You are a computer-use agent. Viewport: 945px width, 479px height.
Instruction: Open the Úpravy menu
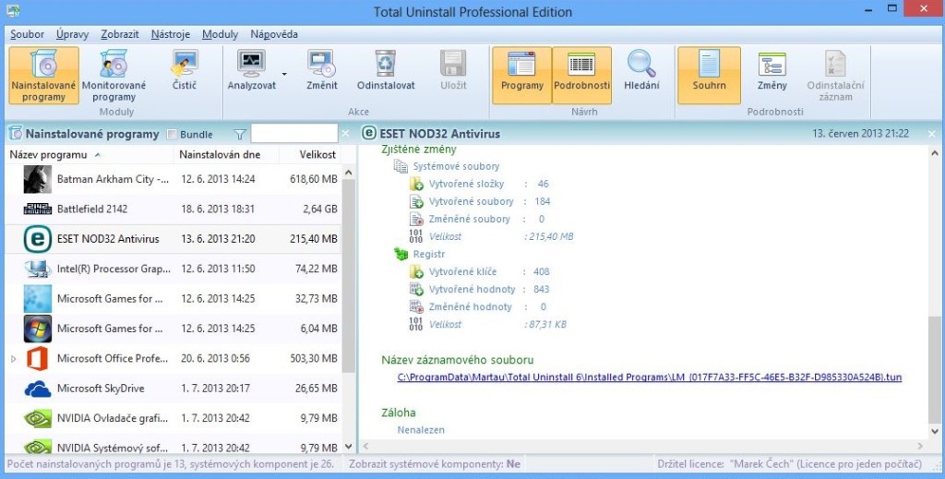click(72, 34)
